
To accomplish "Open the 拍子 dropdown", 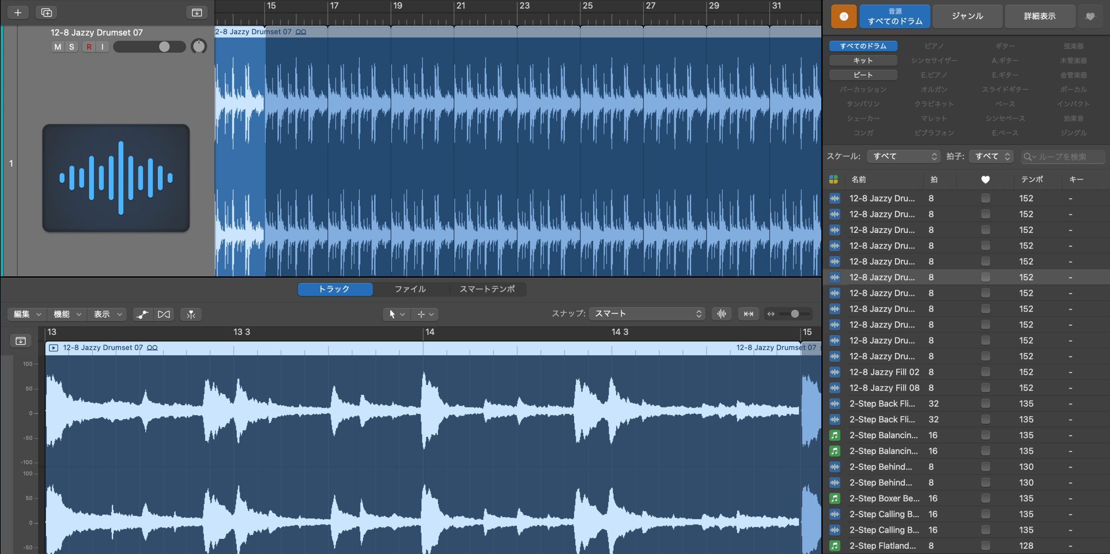I will [992, 156].
